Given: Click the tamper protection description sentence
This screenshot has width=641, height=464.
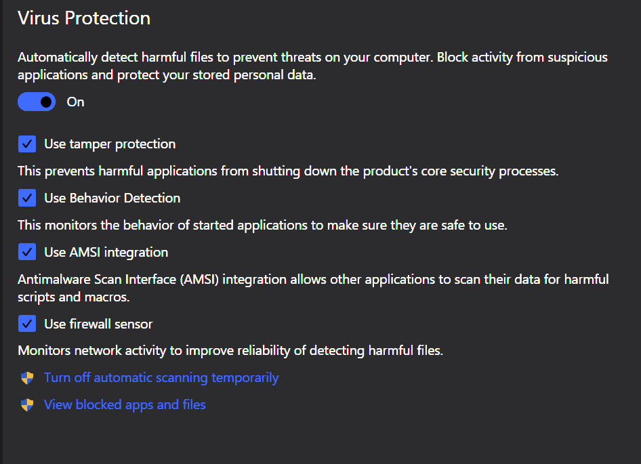Looking at the screenshot, I should point(288,171).
